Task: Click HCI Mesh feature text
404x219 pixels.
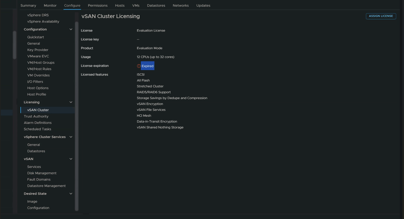Action: (144, 115)
